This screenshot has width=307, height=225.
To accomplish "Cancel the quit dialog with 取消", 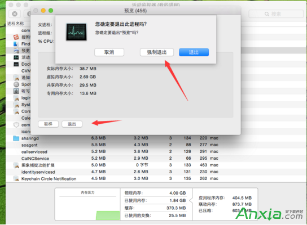I will 109,52.
